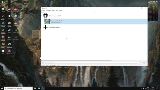Viewport: 160px width, 90px height.
Task: Open the Arquivo menu
Action: coord(43,10)
